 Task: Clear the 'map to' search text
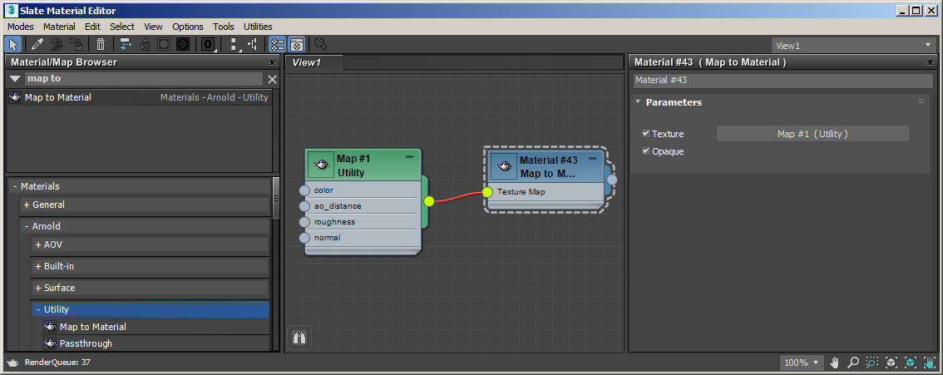(x=272, y=79)
